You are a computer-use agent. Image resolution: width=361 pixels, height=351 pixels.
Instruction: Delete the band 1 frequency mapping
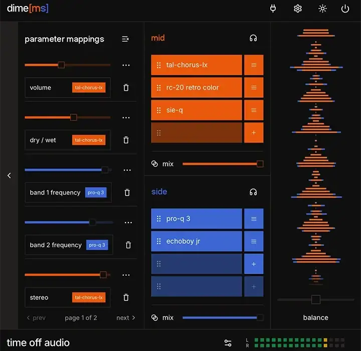127,193
